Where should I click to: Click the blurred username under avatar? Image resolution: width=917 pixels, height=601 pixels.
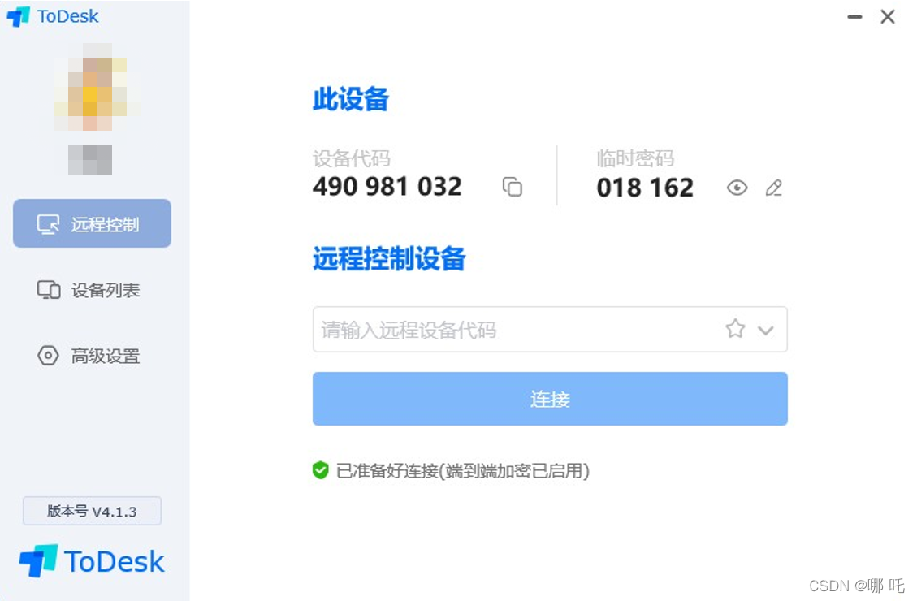click(x=90, y=160)
